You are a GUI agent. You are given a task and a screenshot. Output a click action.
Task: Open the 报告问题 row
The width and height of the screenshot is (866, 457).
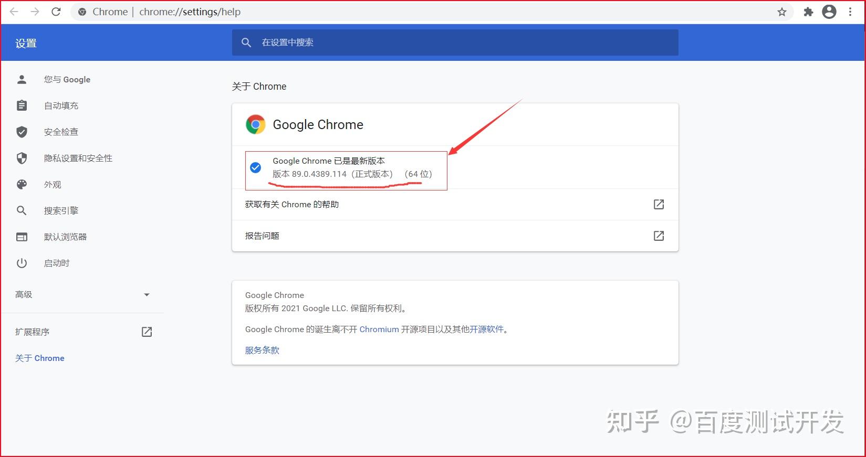(x=455, y=236)
